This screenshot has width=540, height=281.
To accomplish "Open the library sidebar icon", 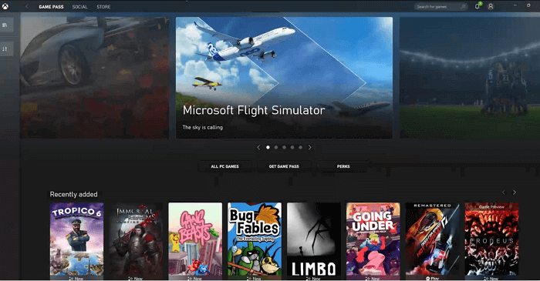I will tap(5, 25).
